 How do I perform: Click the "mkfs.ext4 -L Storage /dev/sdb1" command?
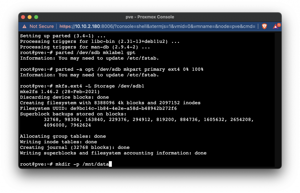[x=100, y=86]
